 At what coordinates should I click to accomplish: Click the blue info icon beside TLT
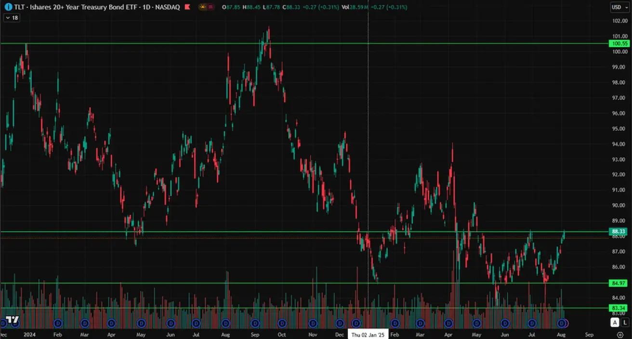pos(8,7)
